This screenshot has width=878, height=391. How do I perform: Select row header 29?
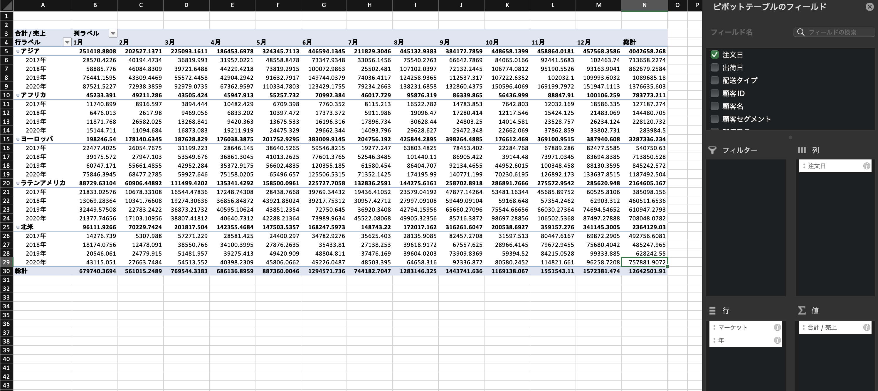point(6,262)
